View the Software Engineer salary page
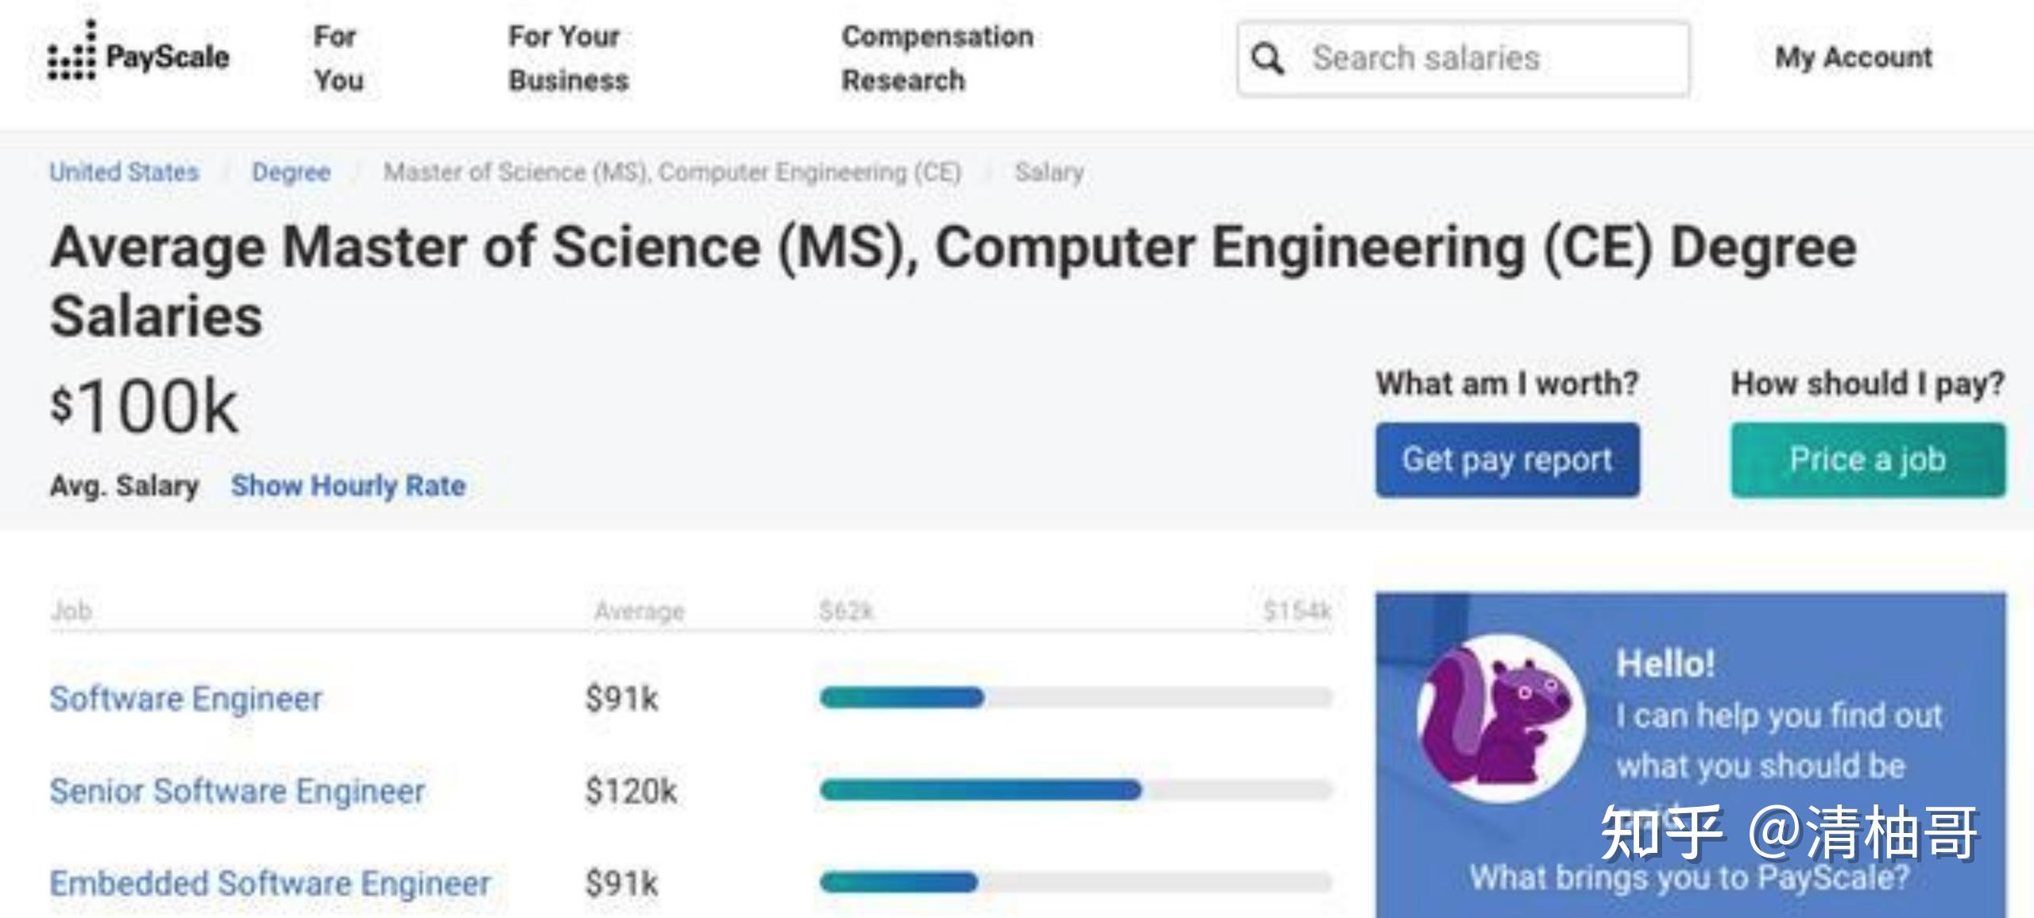 (185, 700)
